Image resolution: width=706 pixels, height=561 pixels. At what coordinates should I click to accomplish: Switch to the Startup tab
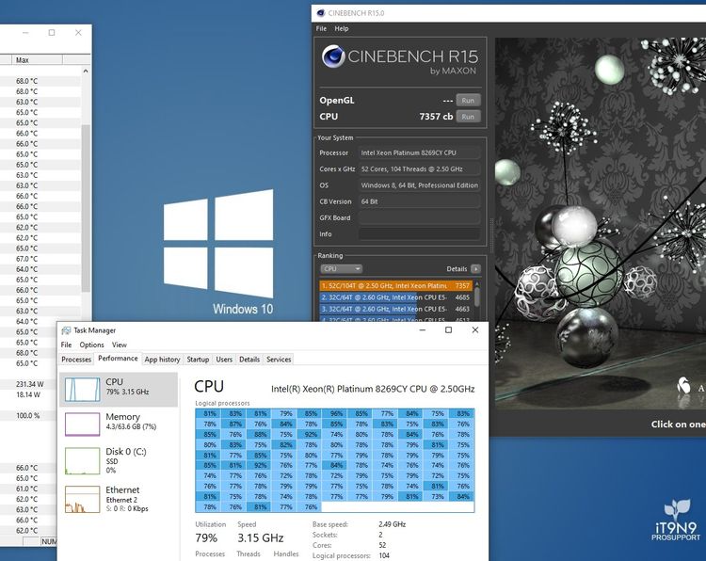[198, 360]
